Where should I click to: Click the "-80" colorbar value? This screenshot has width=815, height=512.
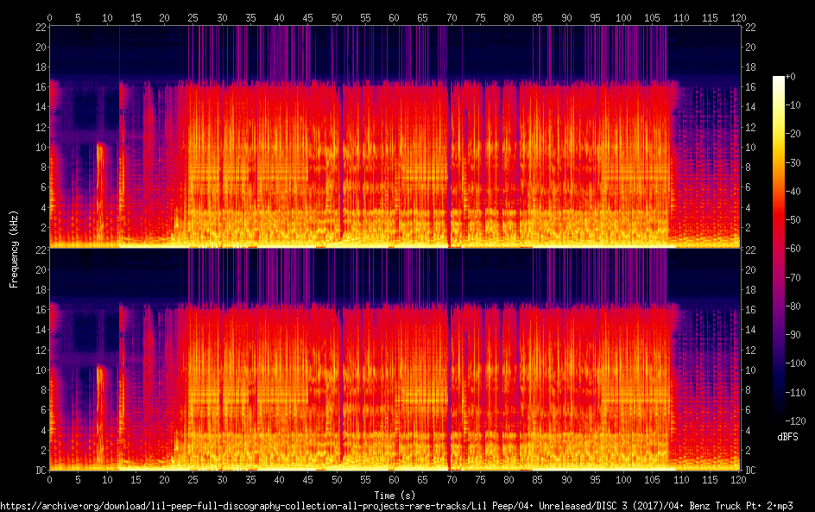793,307
